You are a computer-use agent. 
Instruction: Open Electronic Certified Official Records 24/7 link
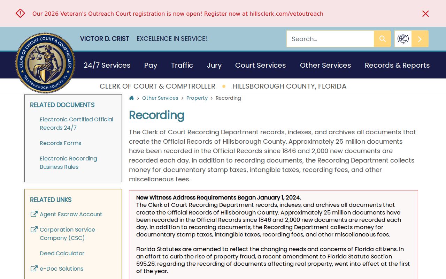pyautogui.click(x=76, y=123)
